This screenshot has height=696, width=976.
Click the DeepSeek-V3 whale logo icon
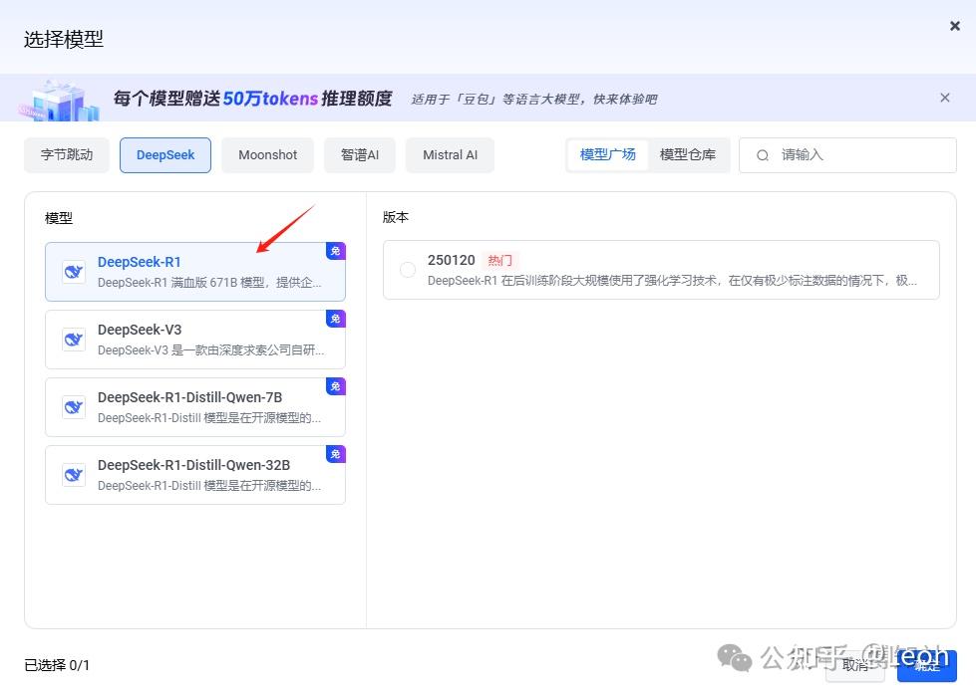point(74,340)
